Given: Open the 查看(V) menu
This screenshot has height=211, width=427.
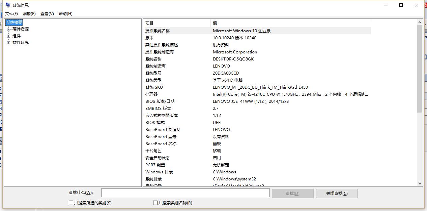Looking at the screenshot, I should [x=47, y=14].
